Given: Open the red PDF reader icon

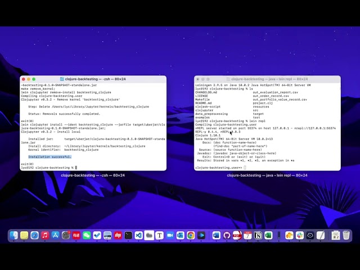Looking at the screenshot, I should pos(237,235).
